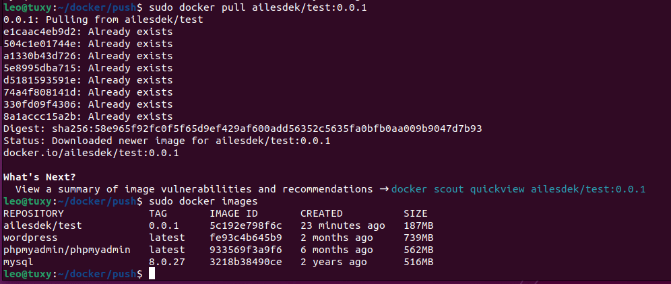Click the docker scout quickview command text
This screenshot has width=671, height=284.
pos(518,189)
